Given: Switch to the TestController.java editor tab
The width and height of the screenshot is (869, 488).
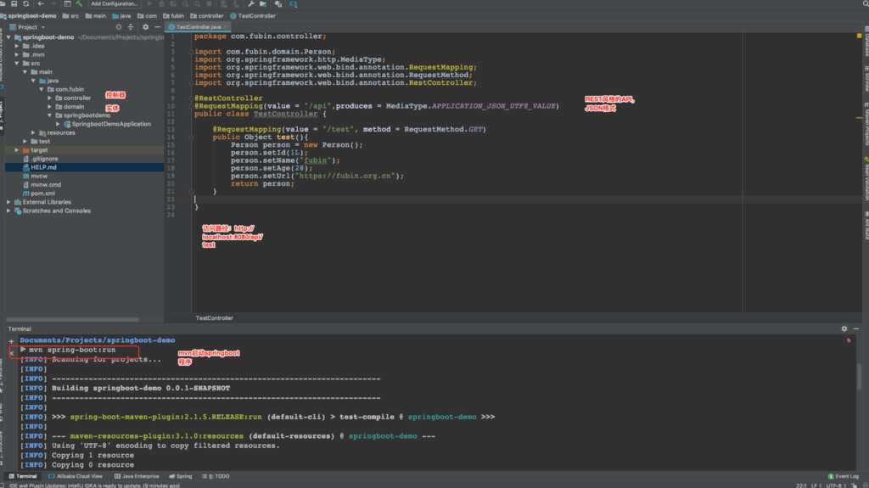Looking at the screenshot, I should click(198, 26).
